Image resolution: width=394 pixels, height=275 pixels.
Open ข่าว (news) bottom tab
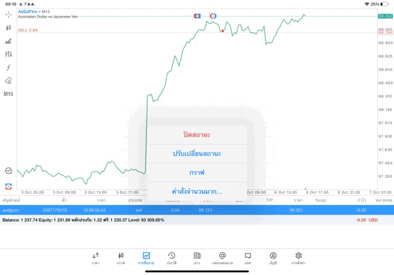tap(197, 258)
